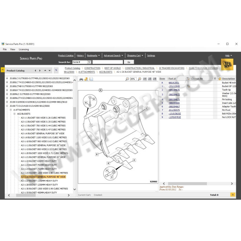Click the catalog down arrow
241x241 pixels.
tap(50, 71)
